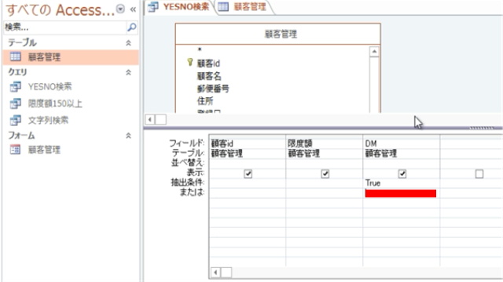The width and height of the screenshot is (503, 282).
Task: Uncheck the 表示 checkbox for DM column
Action: 402,174
